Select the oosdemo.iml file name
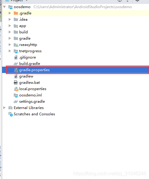This screenshot has height=179, width=149. tap(31, 95)
